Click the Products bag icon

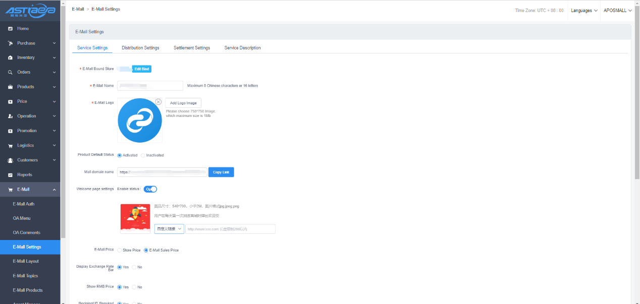10,87
